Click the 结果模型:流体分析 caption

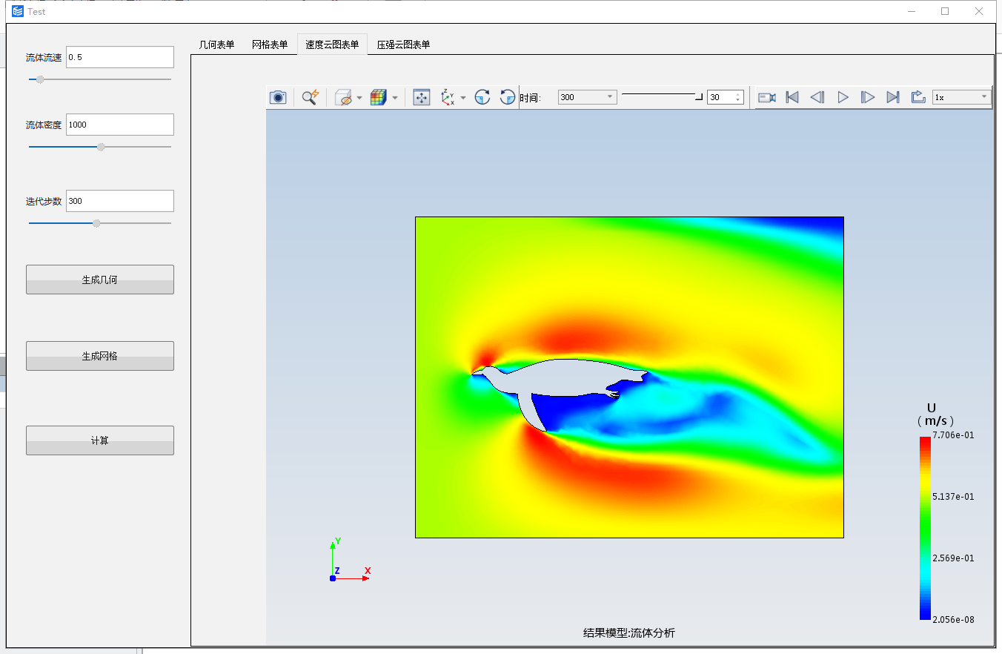coord(629,632)
